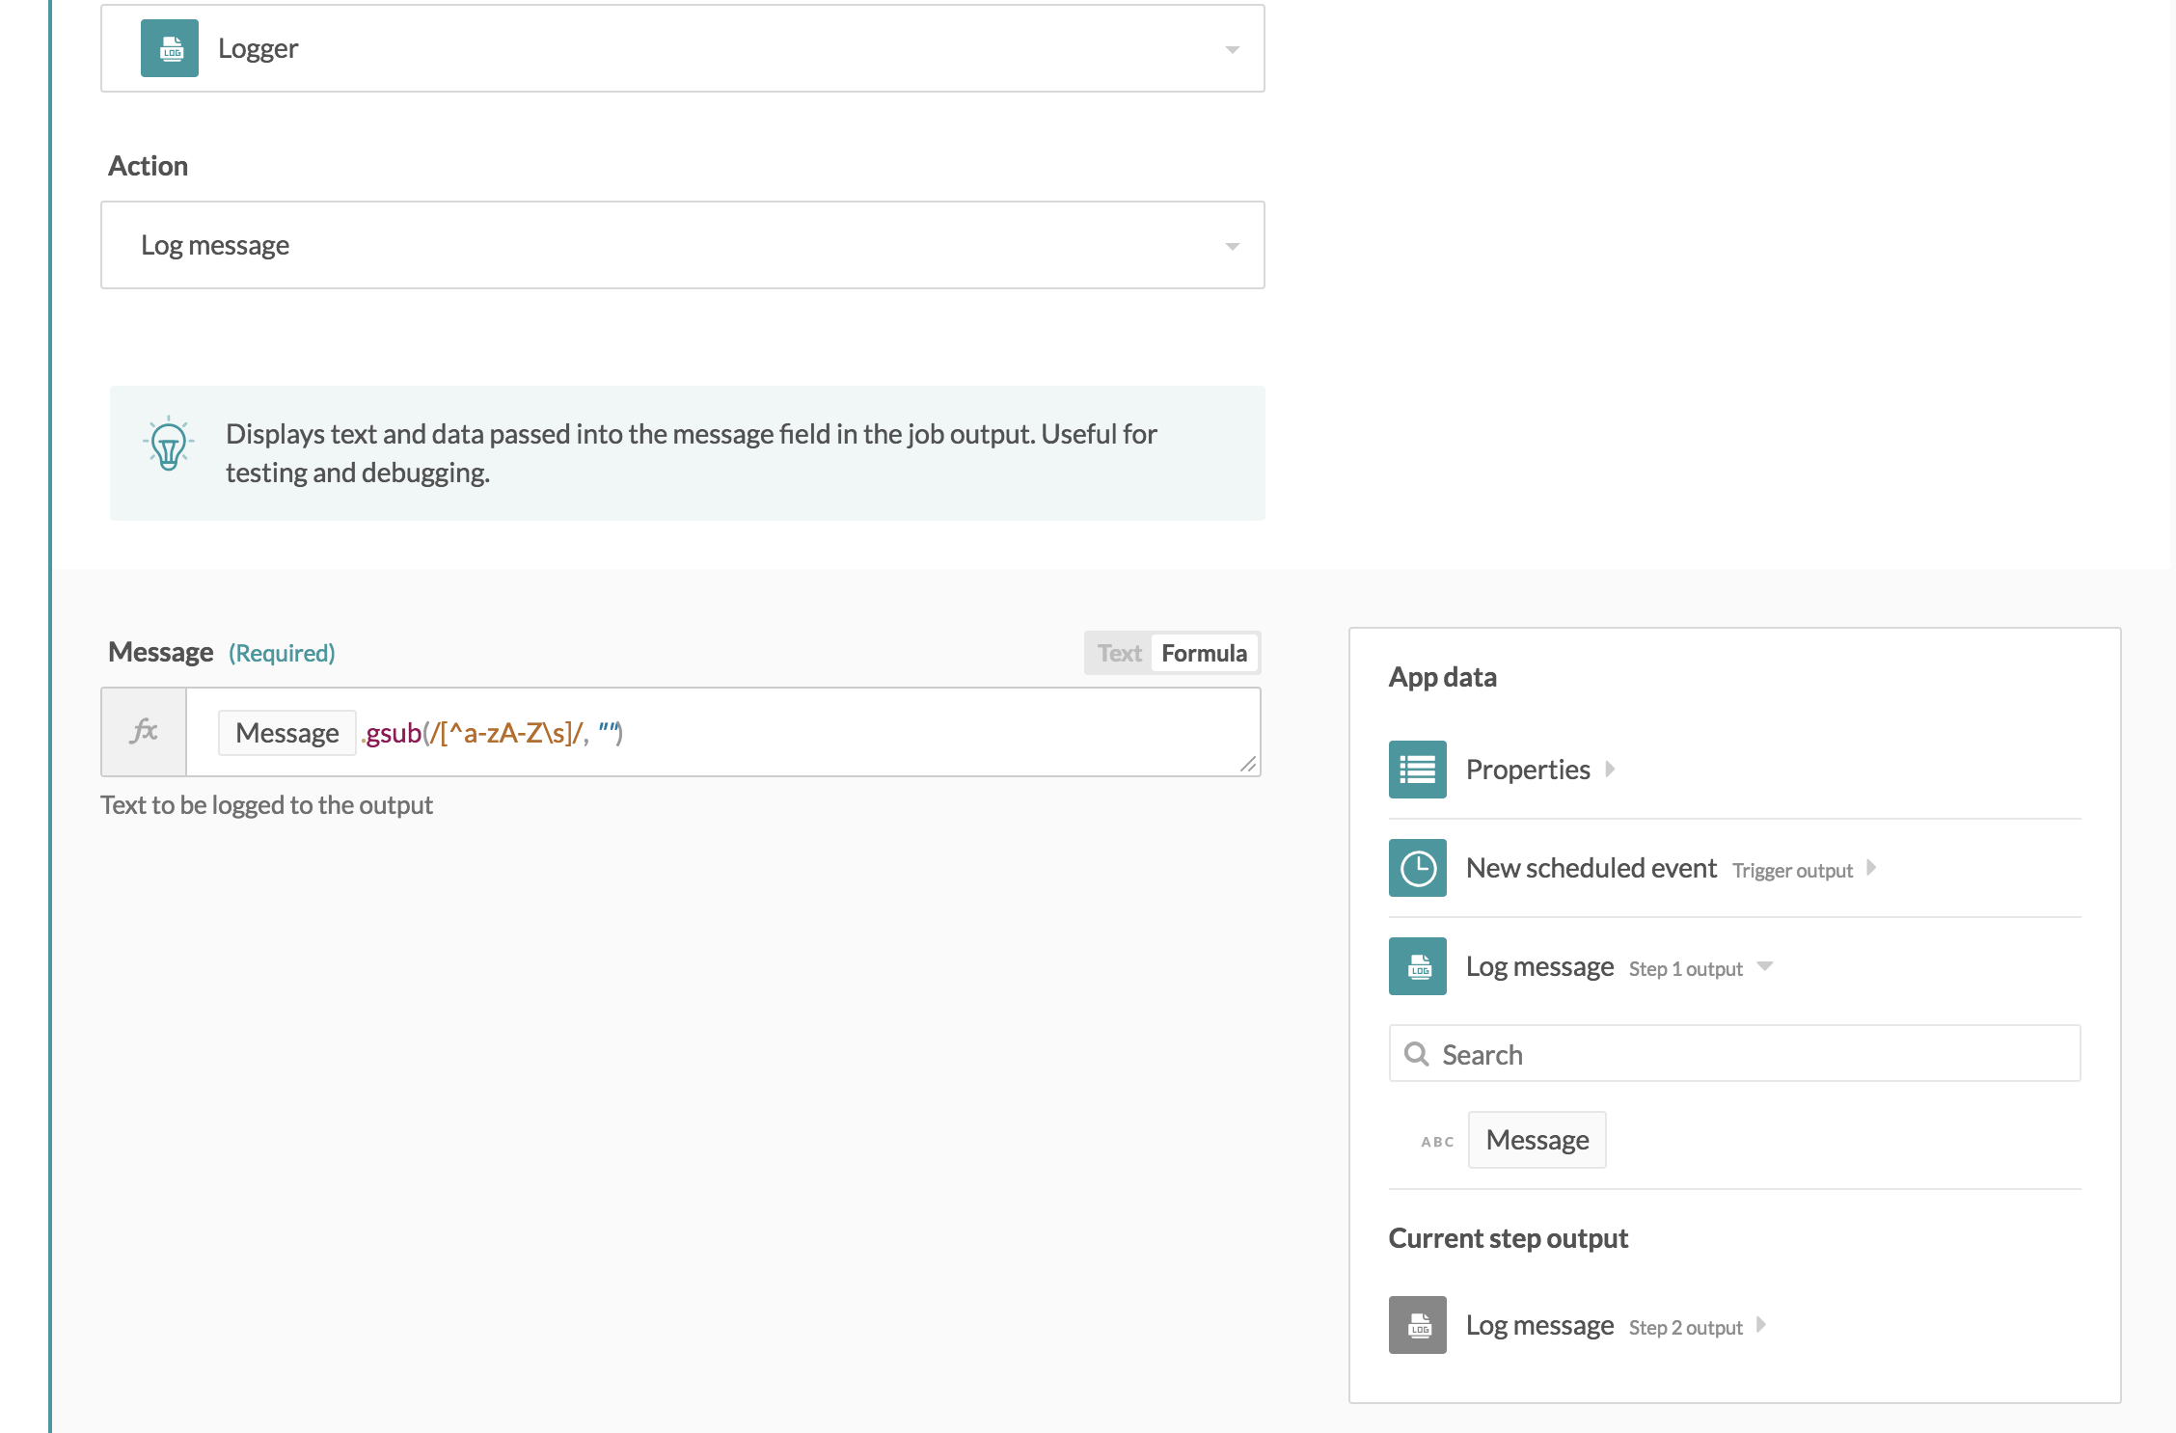Click the search magnifier icon in App data
The image size is (2176, 1433).
click(x=1417, y=1054)
